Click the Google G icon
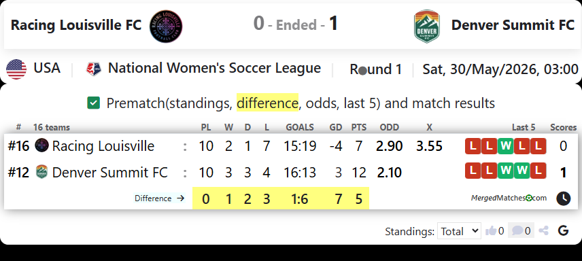Image resolution: width=582 pixels, height=261 pixels. [x=563, y=231]
